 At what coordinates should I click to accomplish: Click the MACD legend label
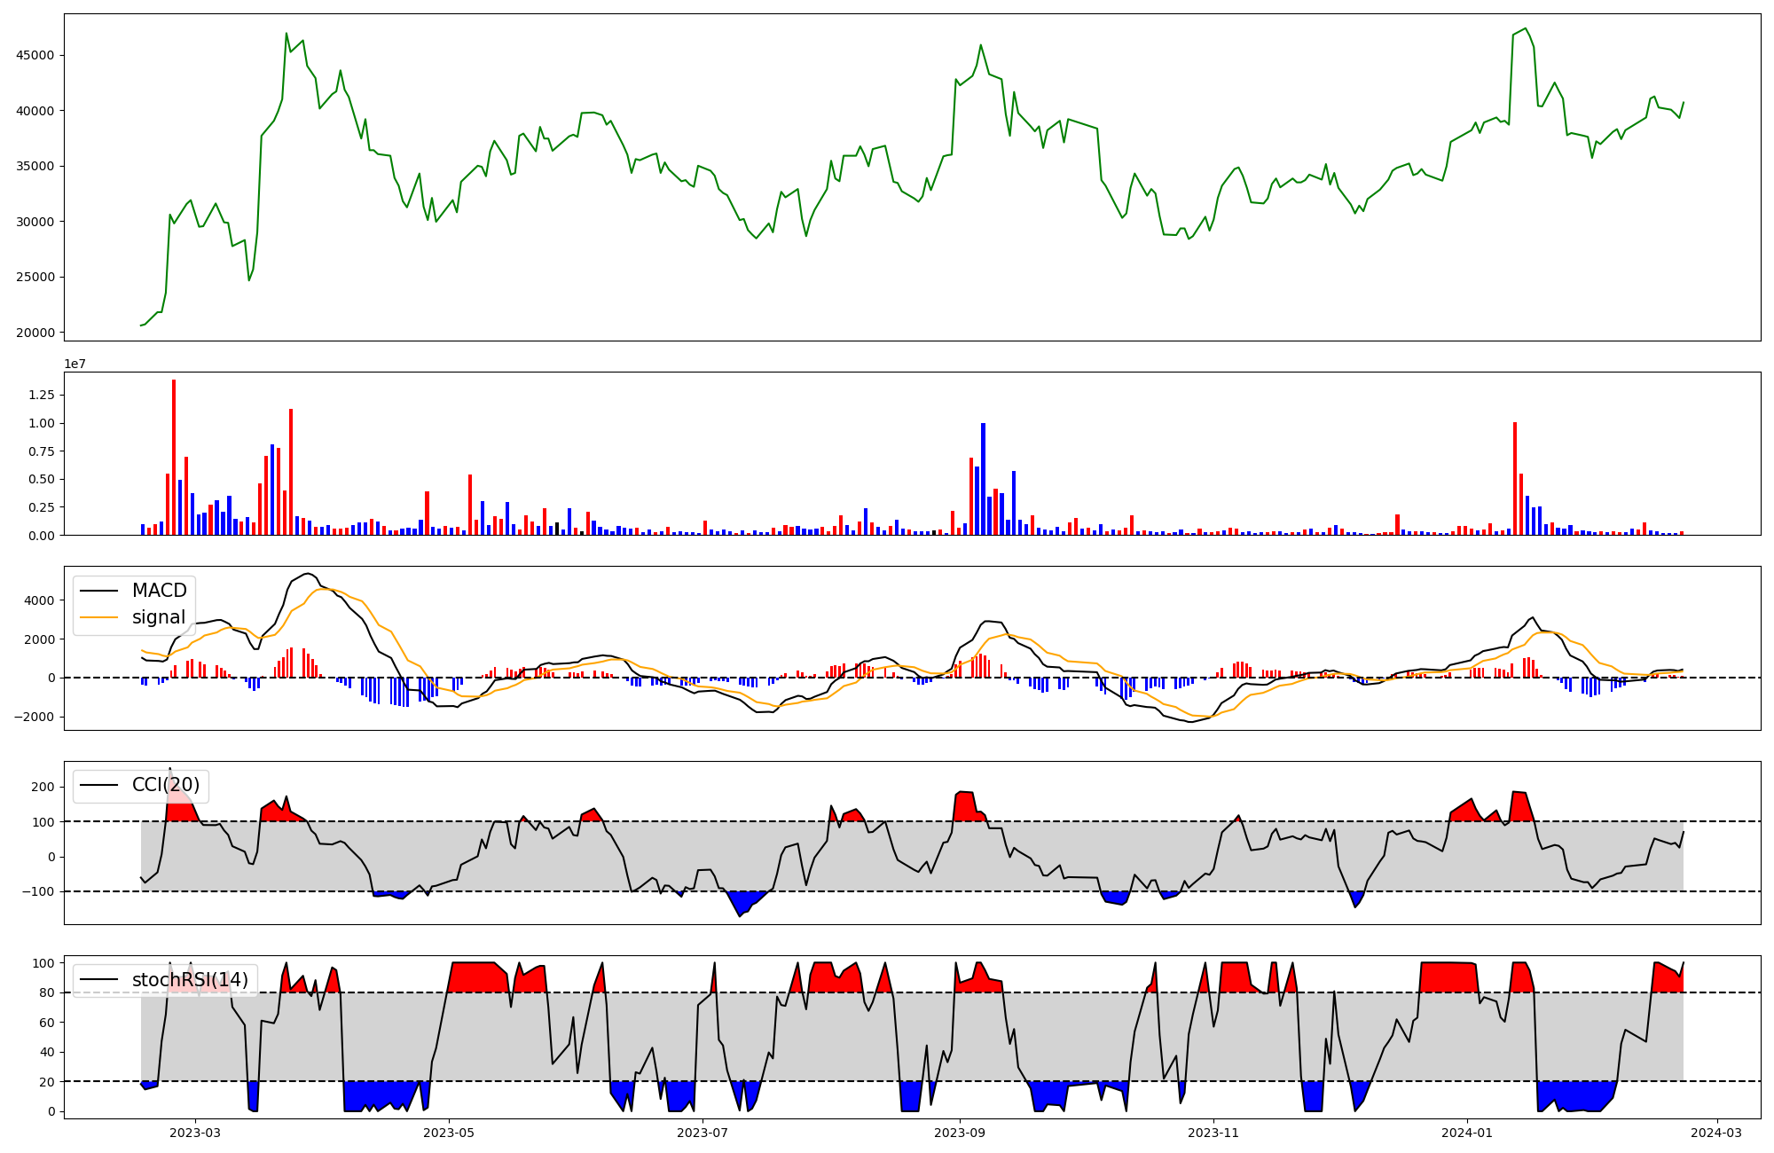tap(159, 591)
